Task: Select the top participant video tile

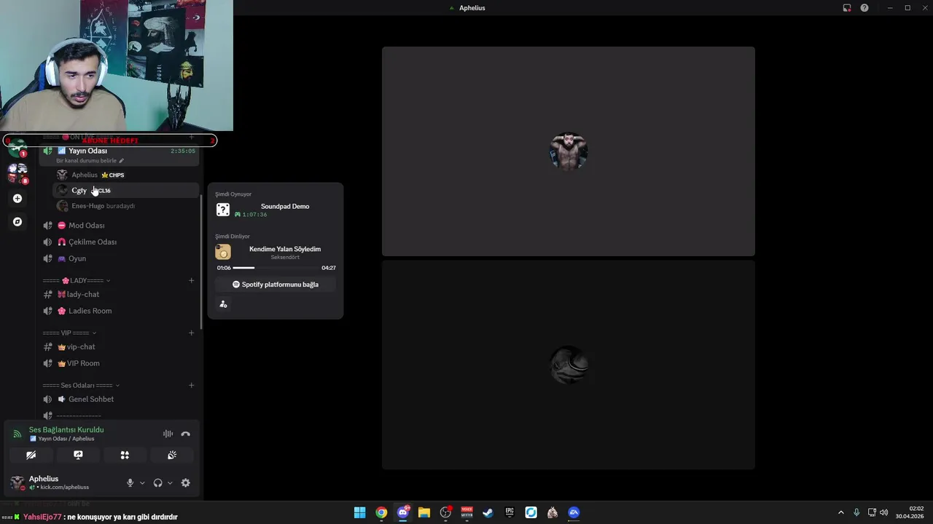Action: 569,151
